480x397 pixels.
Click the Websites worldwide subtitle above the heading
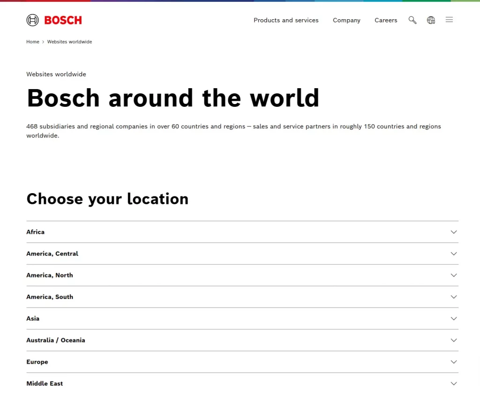pyautogui.click(x=56, y=74)
